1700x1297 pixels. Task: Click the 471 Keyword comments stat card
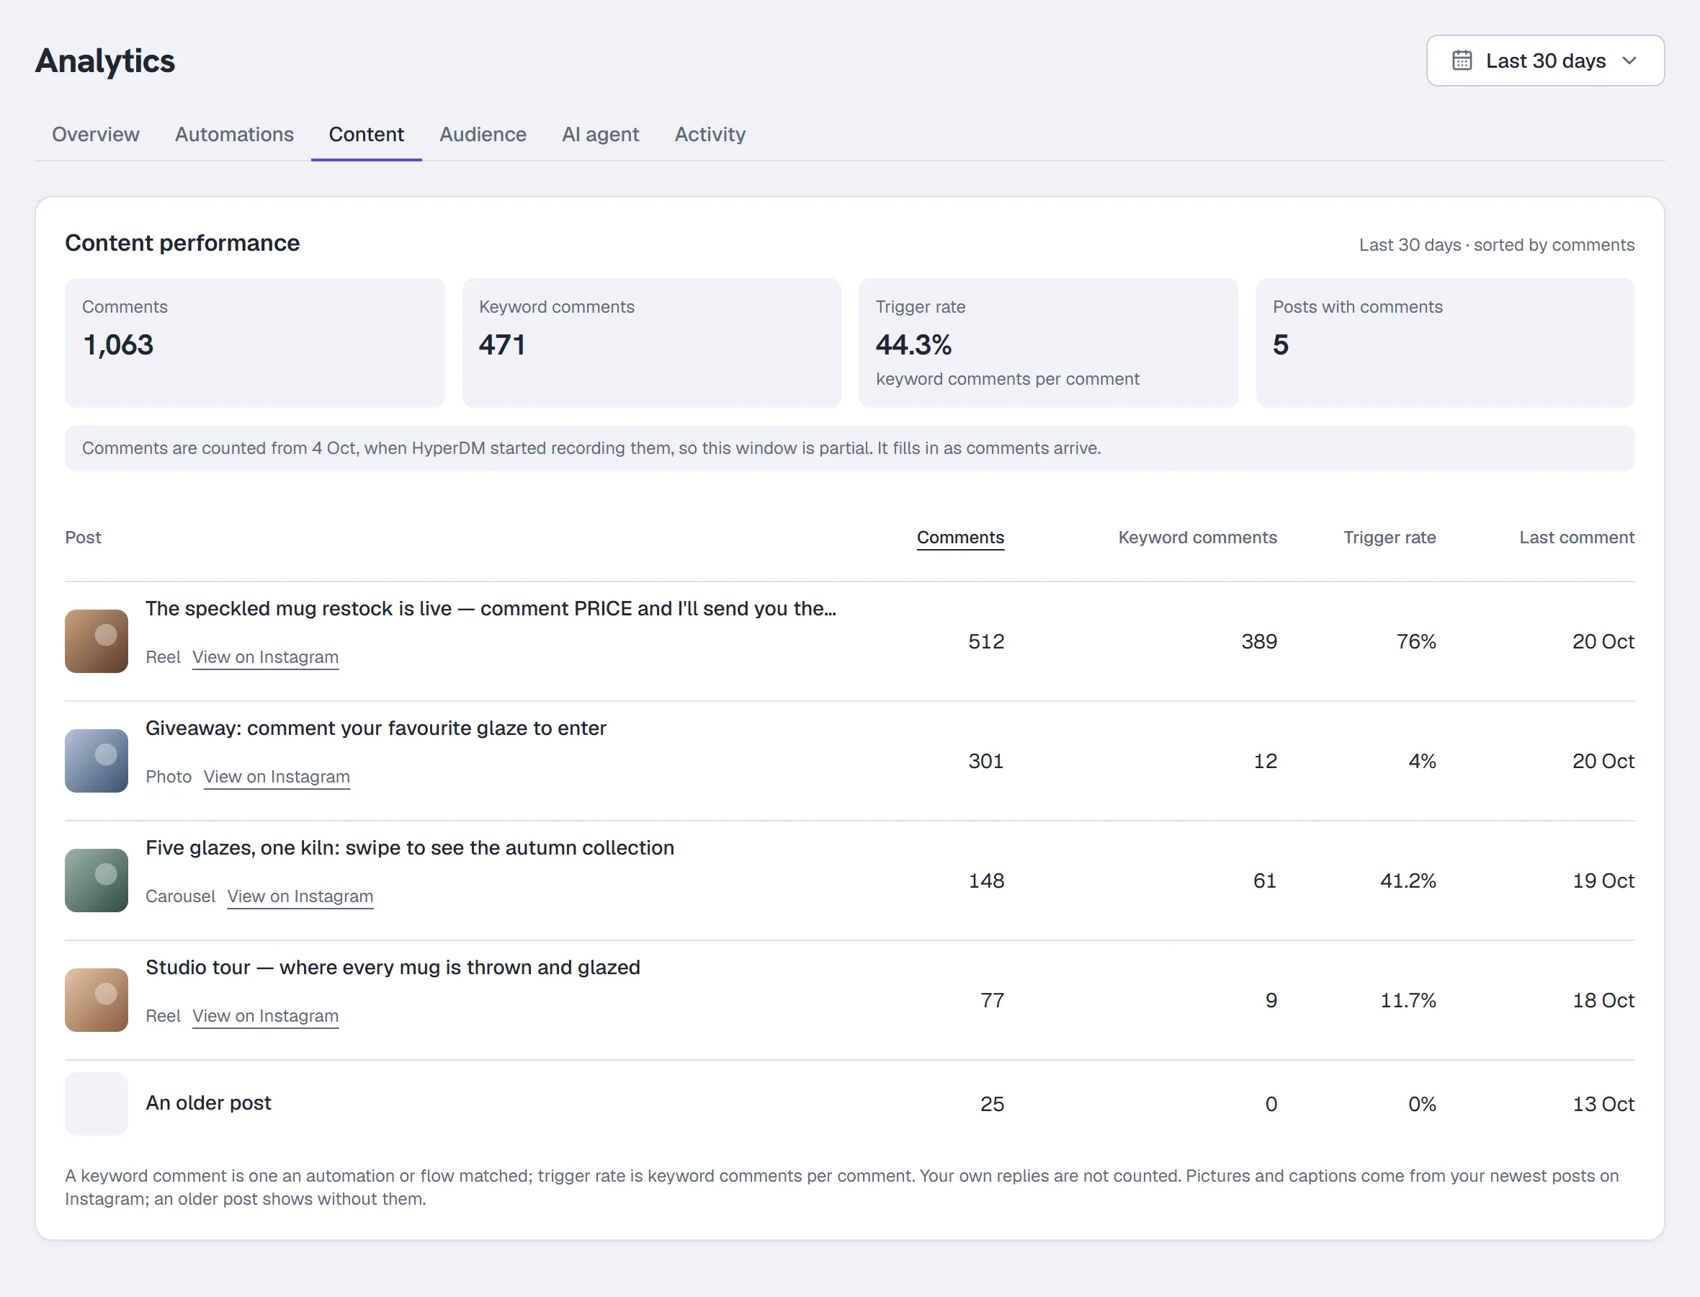[x=651, y=343]
